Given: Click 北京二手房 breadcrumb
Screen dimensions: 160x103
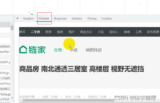Looking at the screenshot, I should (x=50, y=97).
